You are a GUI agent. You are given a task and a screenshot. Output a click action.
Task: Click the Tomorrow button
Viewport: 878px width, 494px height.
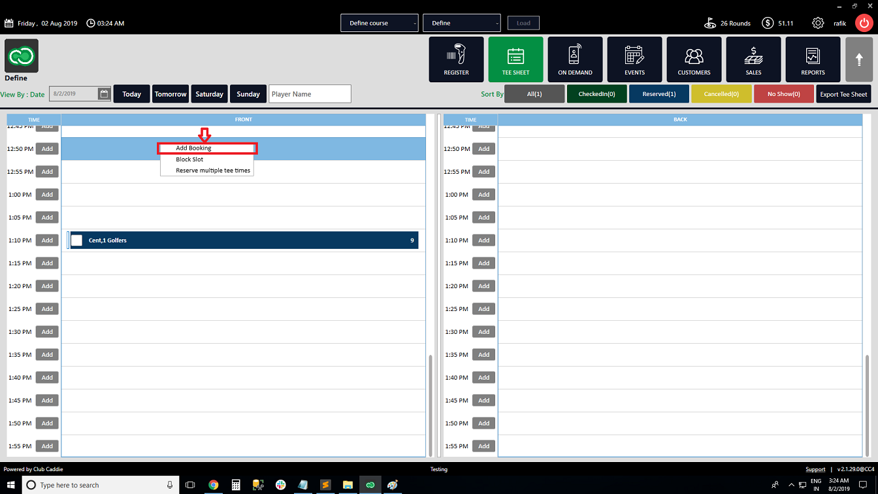click(x=171, y=94)
